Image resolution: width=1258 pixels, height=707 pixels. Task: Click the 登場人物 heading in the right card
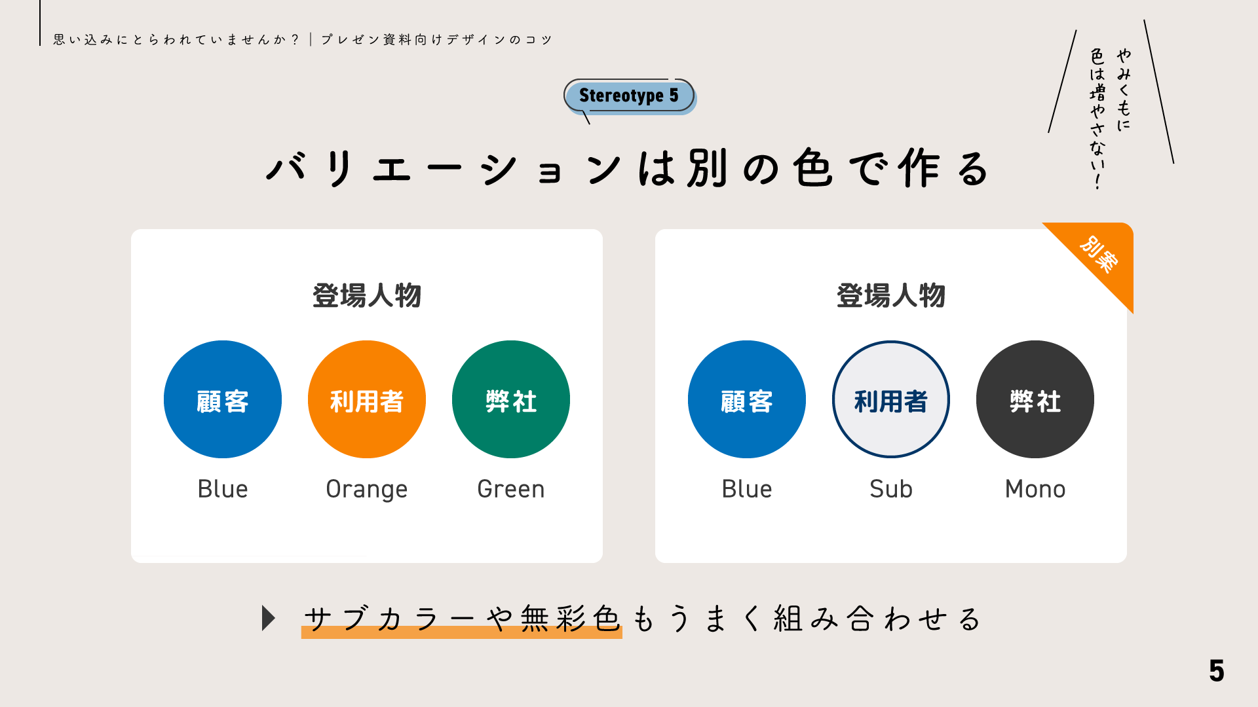[x=891, y=295]
